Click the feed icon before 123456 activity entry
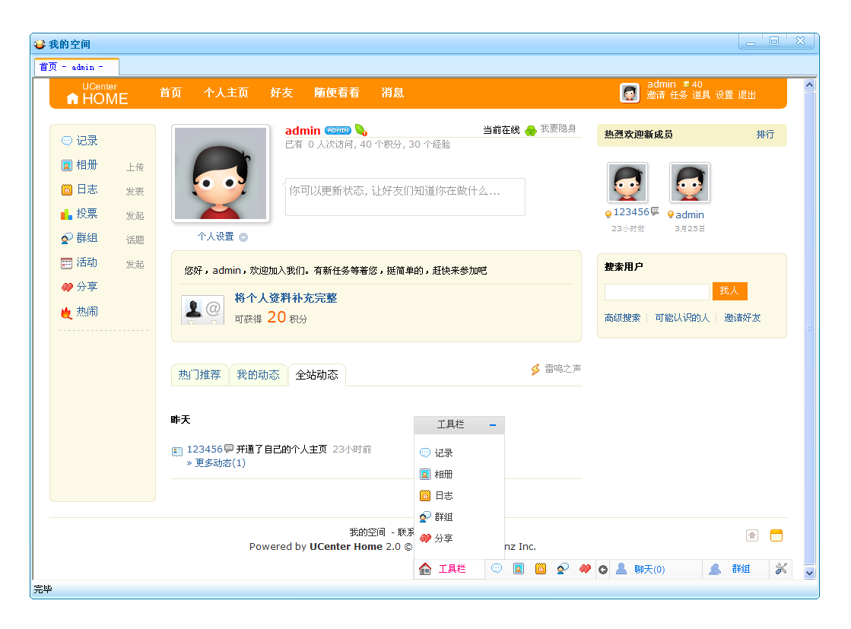 (177, 452)
